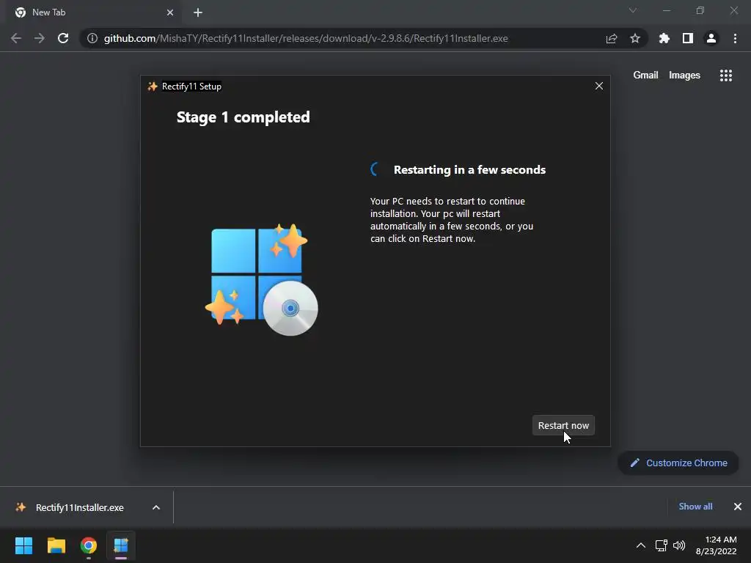
Task: Open a new tab with plus button
Action: click(x=198, y=12)
